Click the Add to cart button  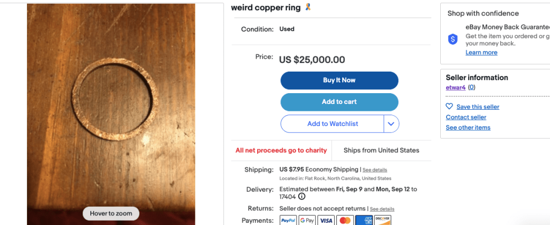tap(339, 102)
